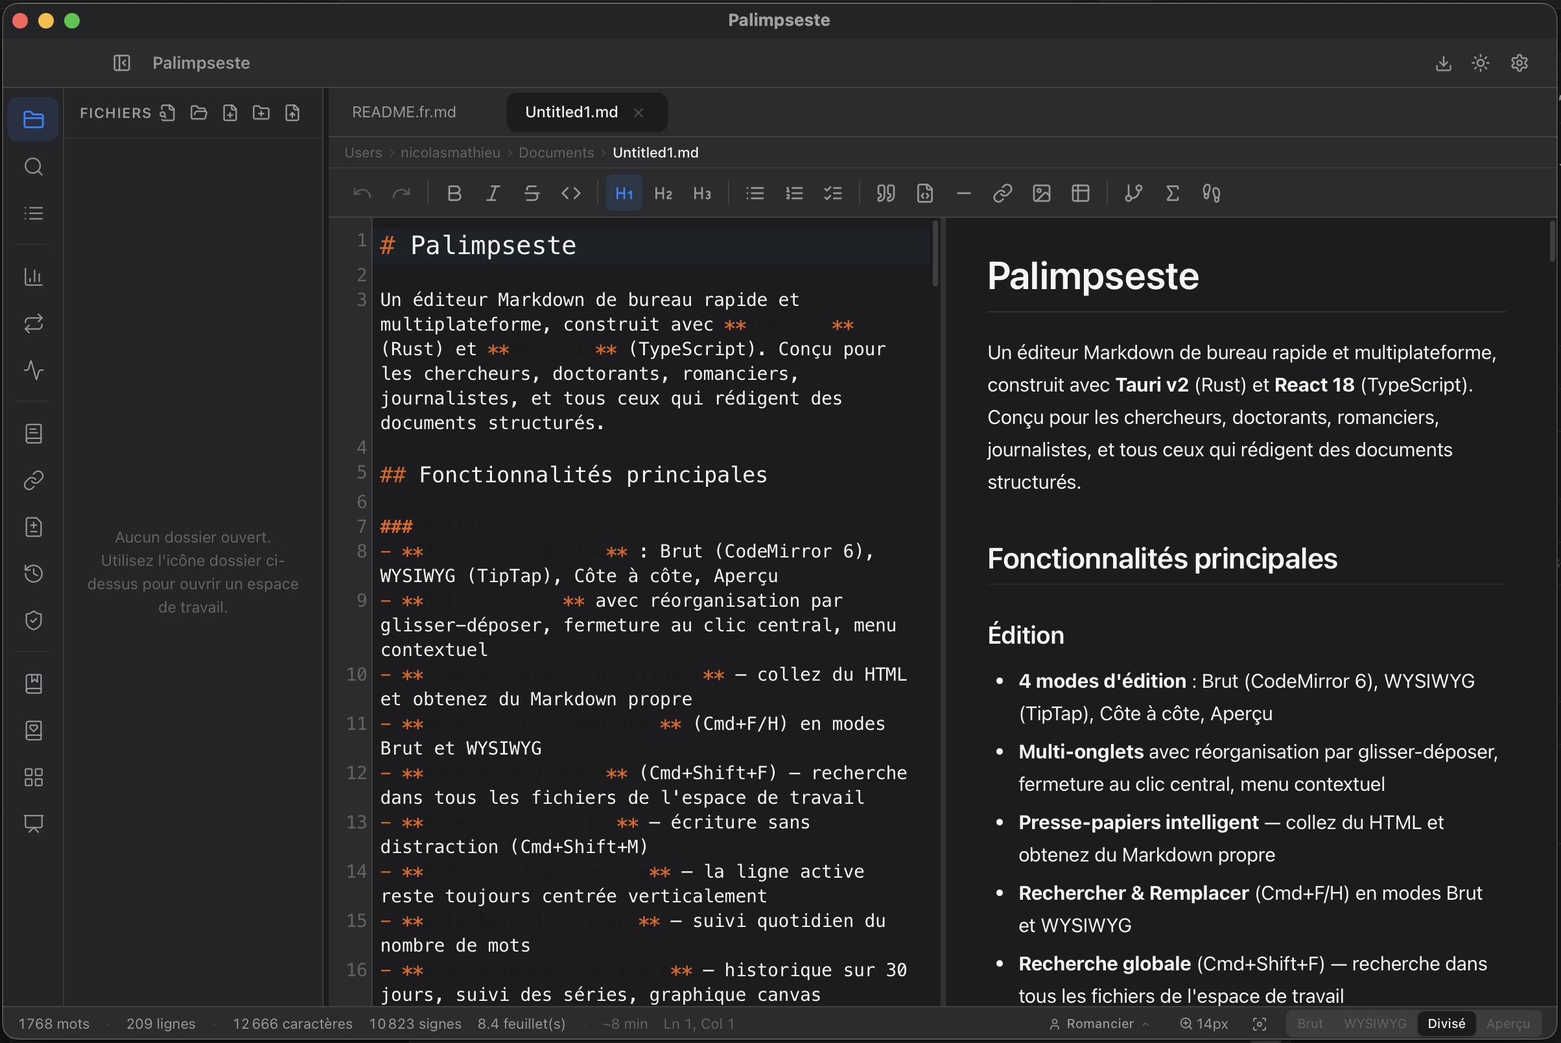Insert a numbered list
Screen dimensions: 1561x1043
(x=794, y=193)
